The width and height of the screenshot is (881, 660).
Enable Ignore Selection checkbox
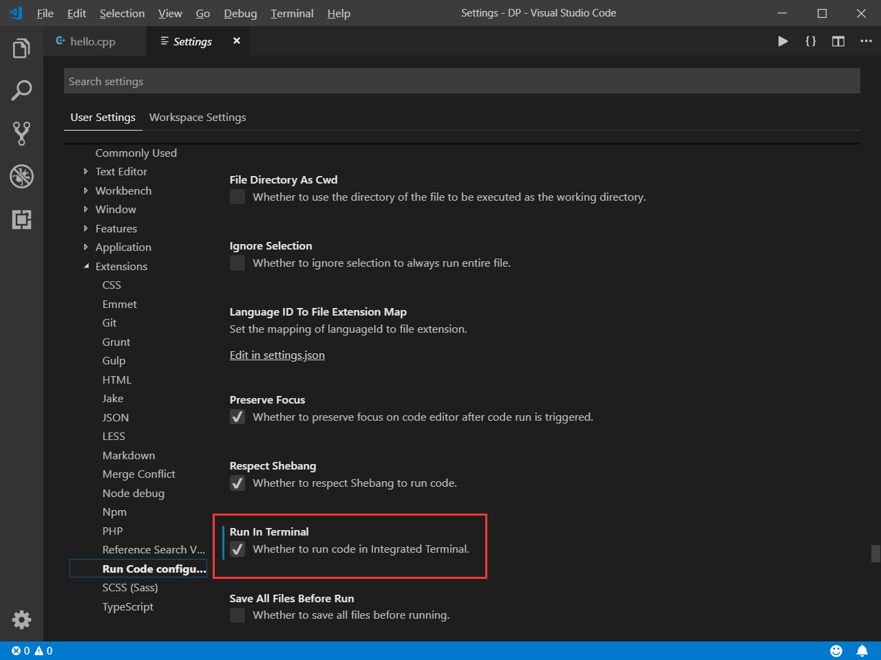237,263
